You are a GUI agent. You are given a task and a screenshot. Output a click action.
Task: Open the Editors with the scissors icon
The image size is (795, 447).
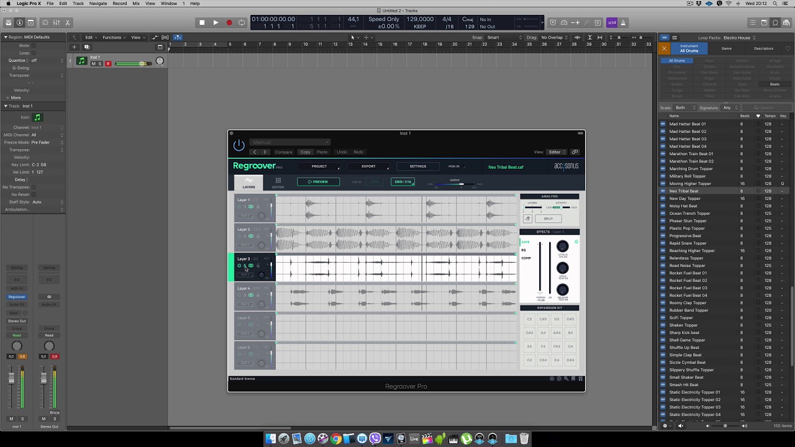pyautogui.click(x=68, y=22)
